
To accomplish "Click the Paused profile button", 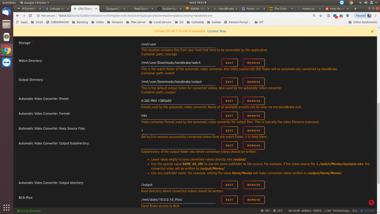I will coord(363,16).
